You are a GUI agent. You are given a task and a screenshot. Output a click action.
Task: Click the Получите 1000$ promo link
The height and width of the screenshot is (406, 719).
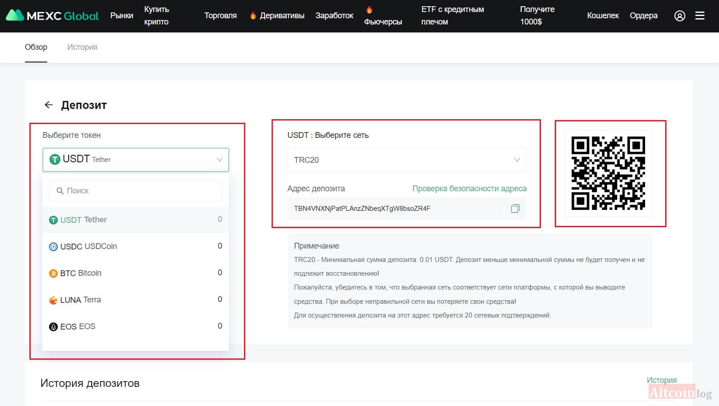pyautogui.click(x=537, y=16)
